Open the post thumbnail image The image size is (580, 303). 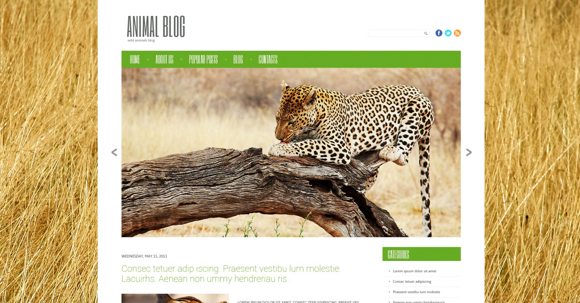(x=175, y=298)
